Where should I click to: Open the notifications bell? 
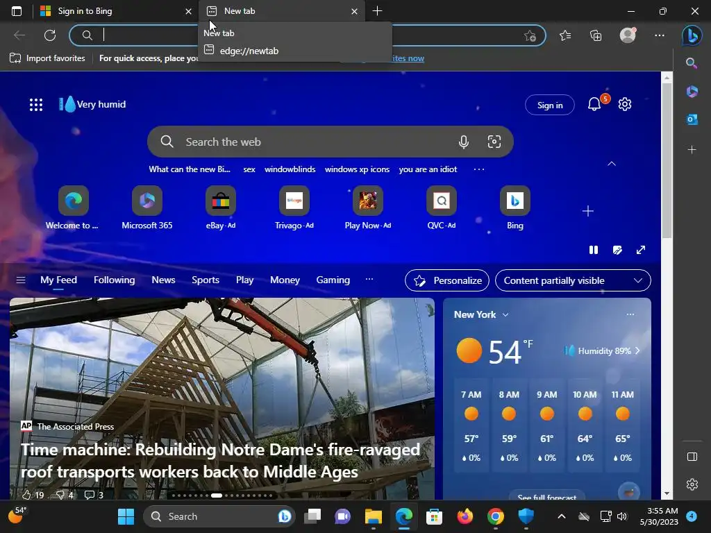(594, 104)
